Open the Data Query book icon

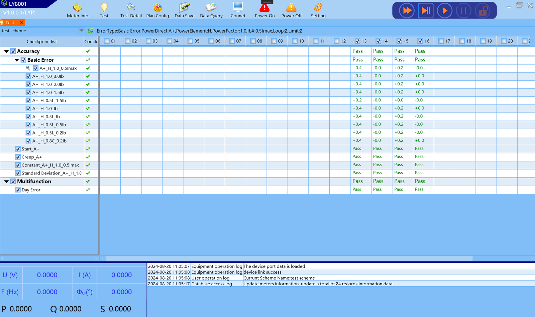(211, 10)
